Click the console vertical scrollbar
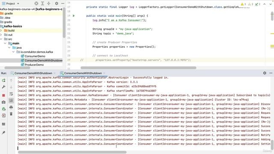Image resolution: width=274 pixels, height=154 pixels. coord(272,145)
